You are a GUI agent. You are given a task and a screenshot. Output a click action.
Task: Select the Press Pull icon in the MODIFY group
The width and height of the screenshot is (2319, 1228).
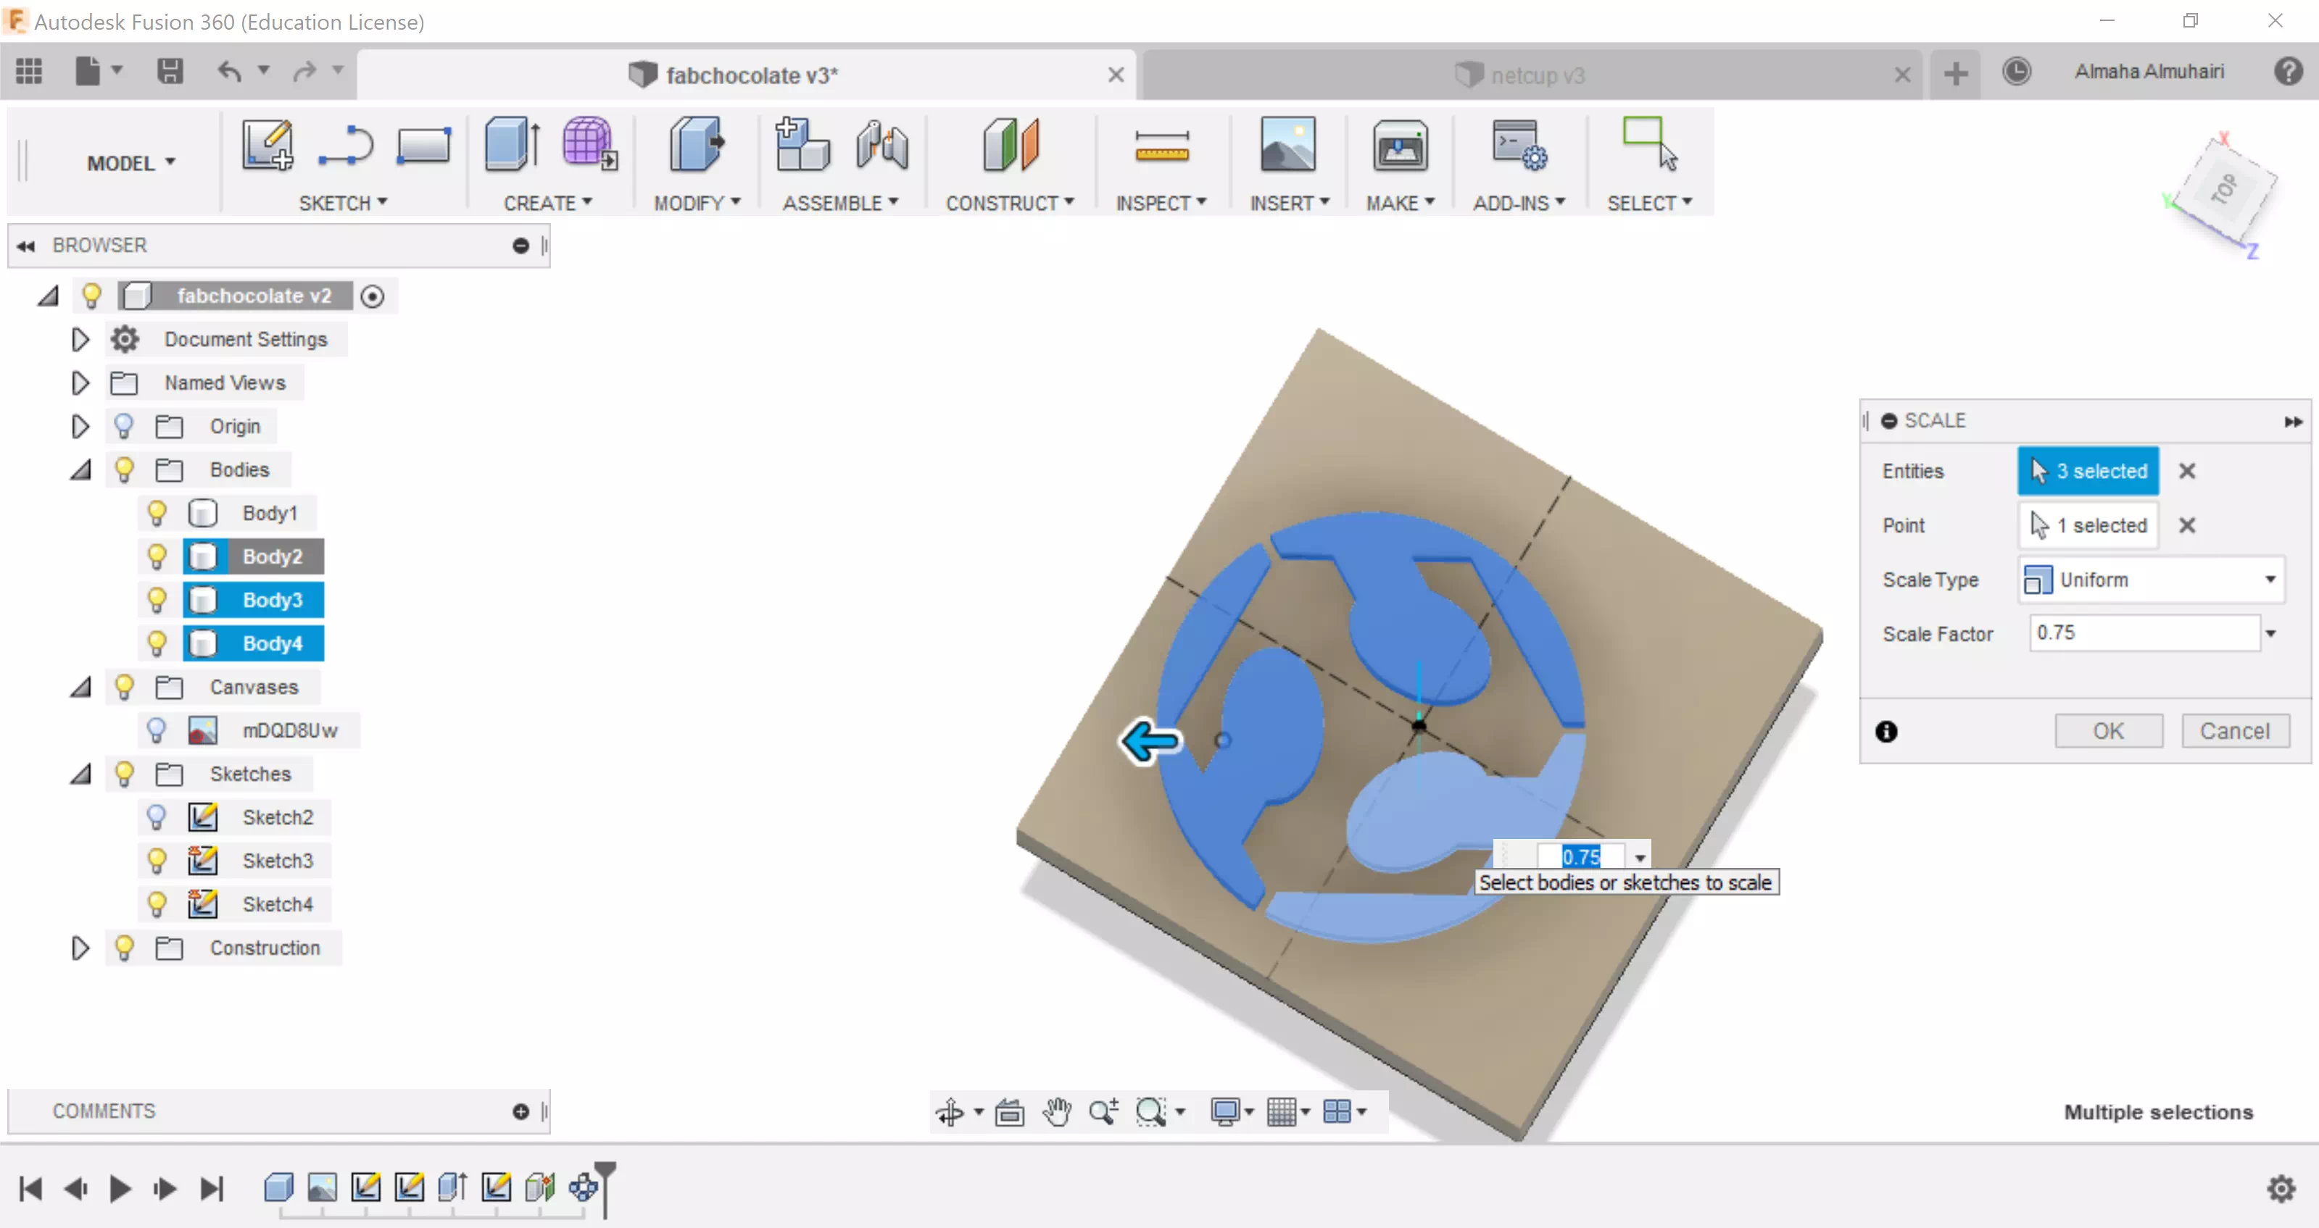[697, 145]
